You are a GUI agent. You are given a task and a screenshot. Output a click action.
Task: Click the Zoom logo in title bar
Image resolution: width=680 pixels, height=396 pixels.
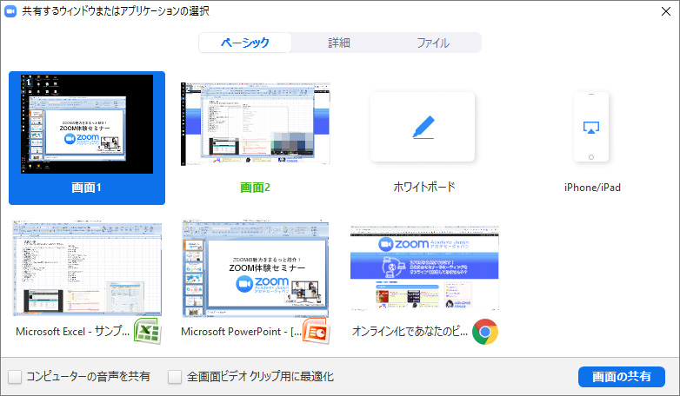[x=10, y=11]
